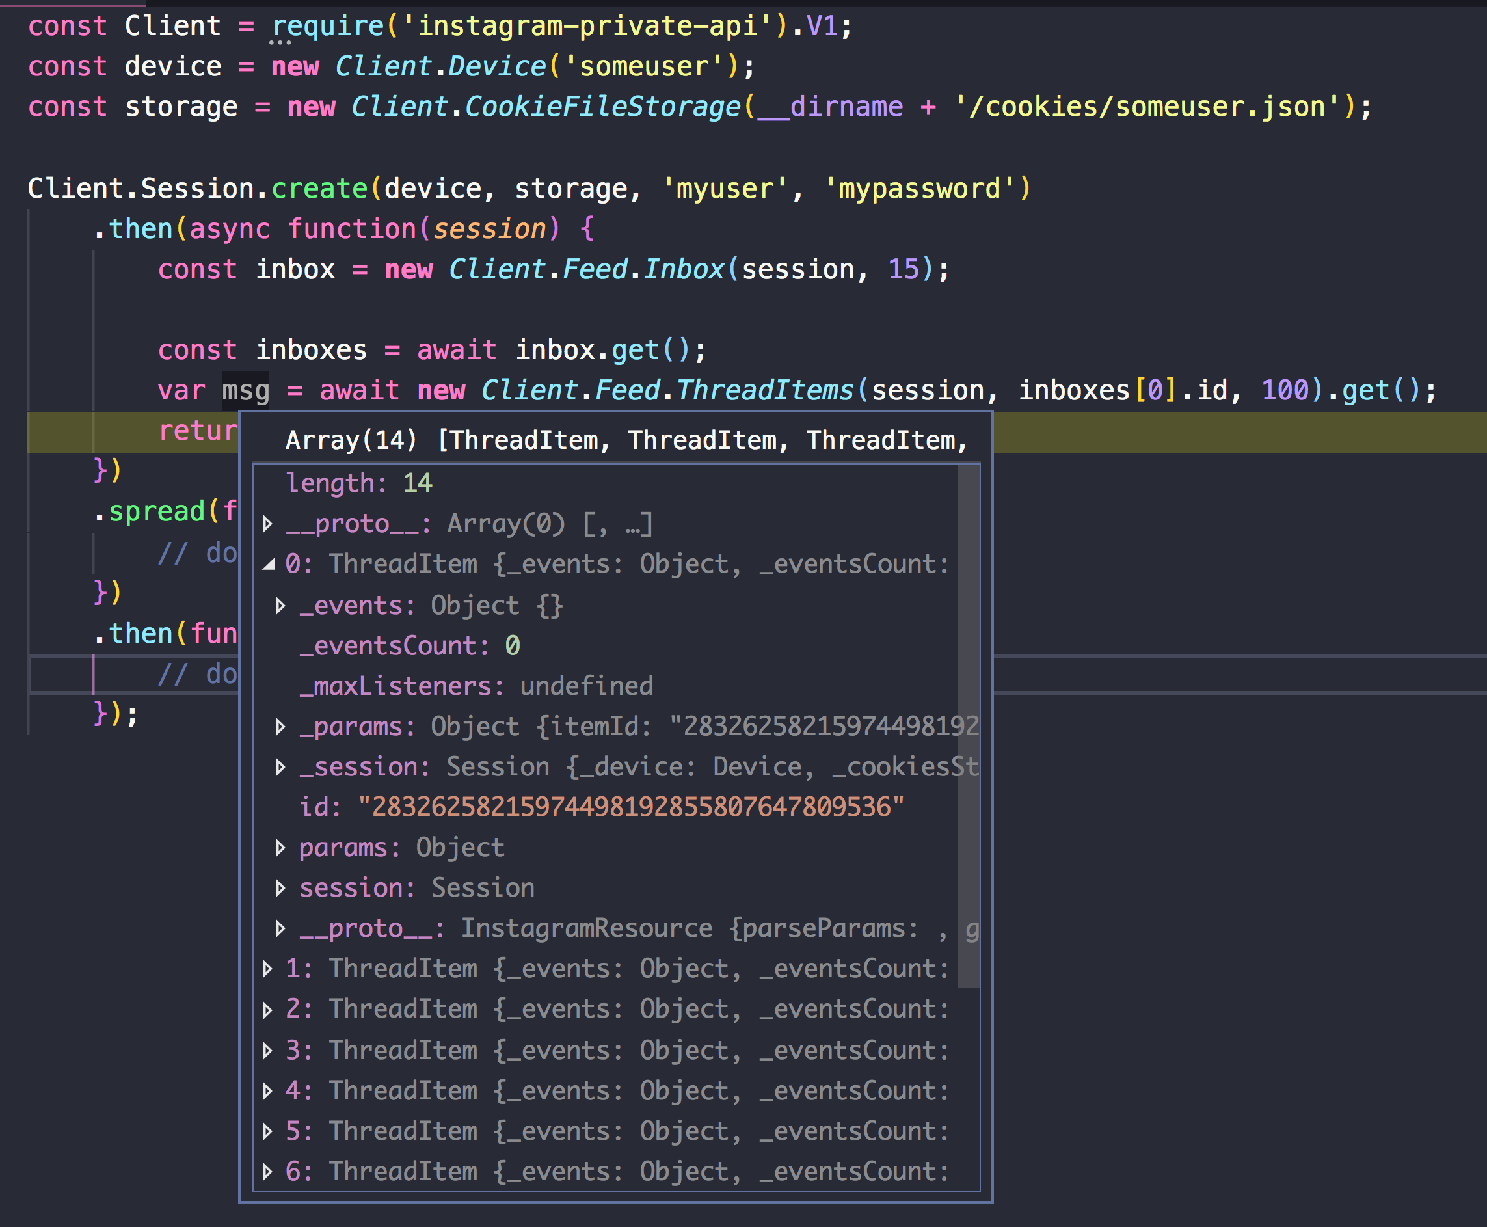Viewport: 1487px width, 1227px height.
Task: Click the msg variable in code
Action: [x=245, y=390]
